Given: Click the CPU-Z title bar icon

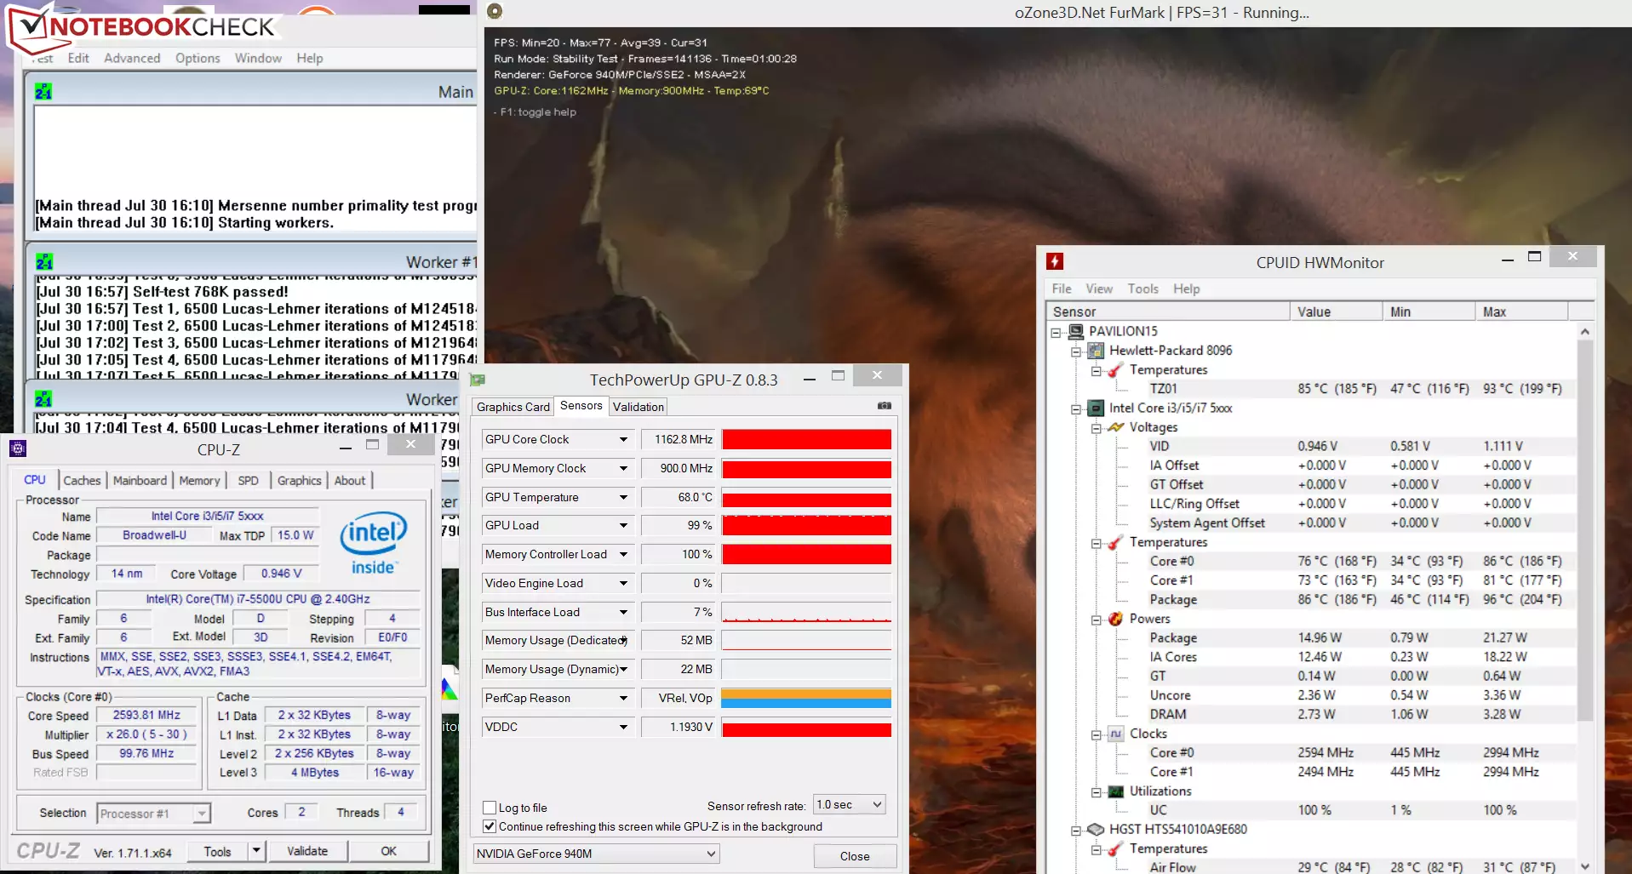Looking at the screenshot, I should (x=18, y=448).
